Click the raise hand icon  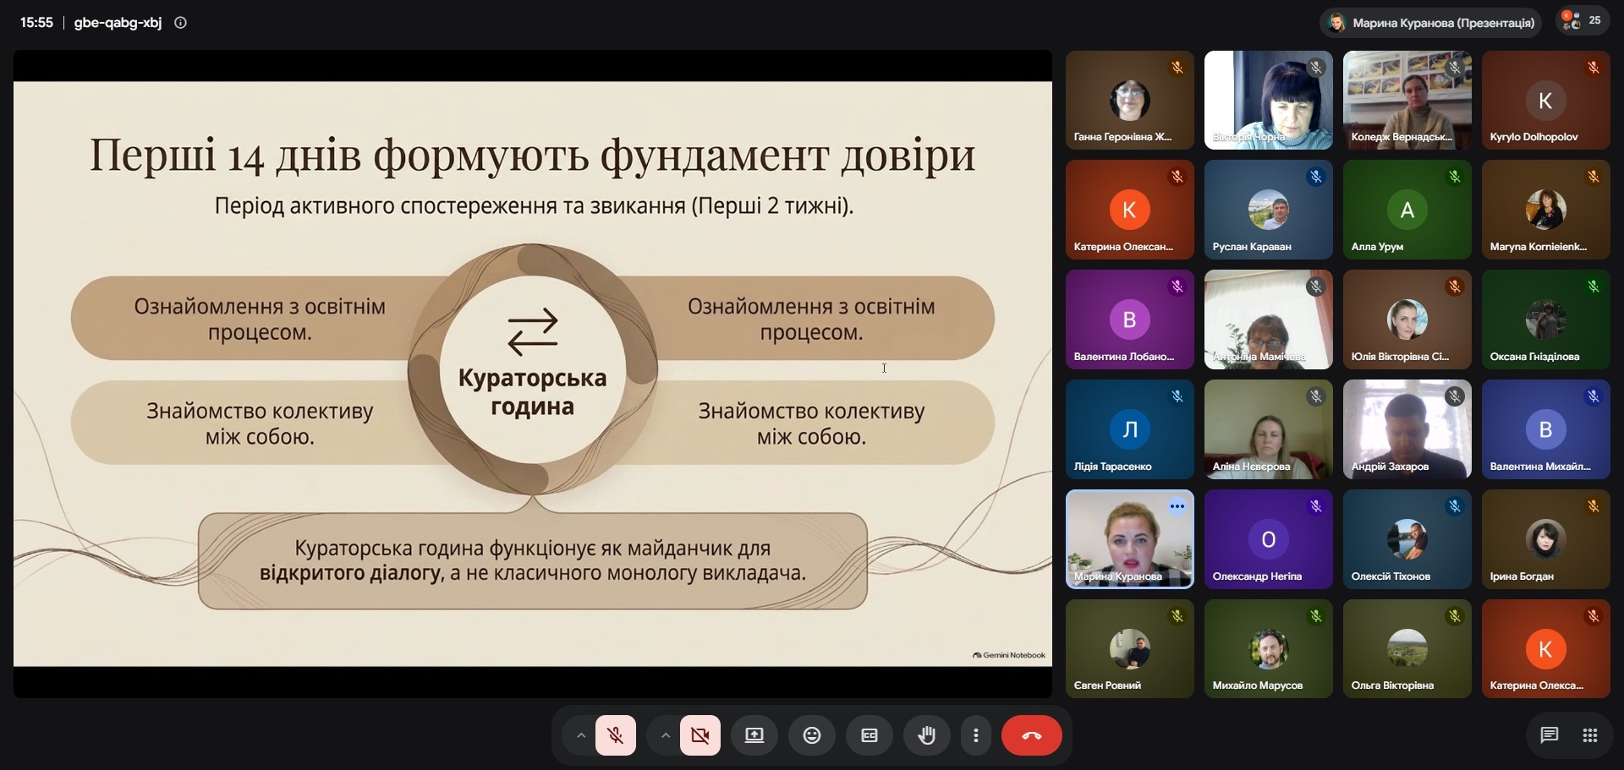click(927, 735)
